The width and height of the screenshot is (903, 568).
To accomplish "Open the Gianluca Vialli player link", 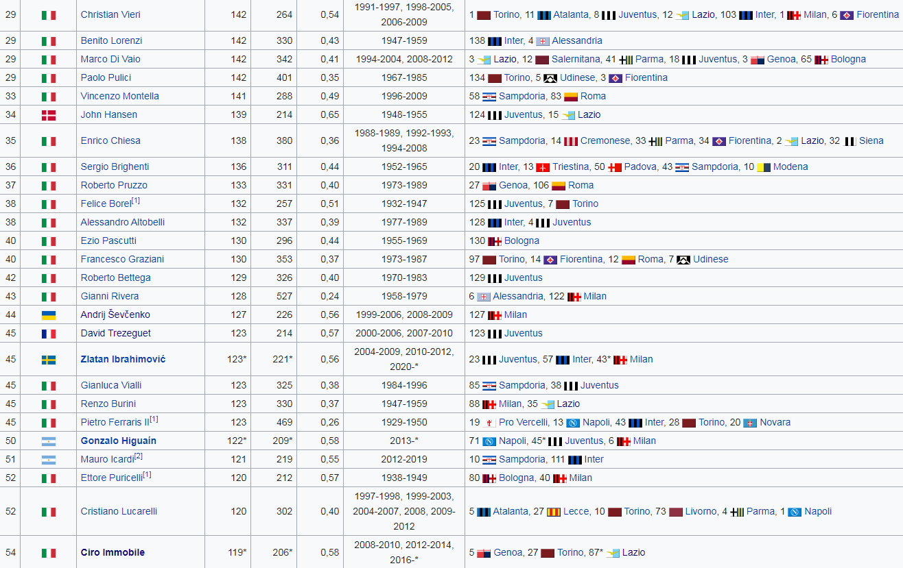I will coord(113,386).
